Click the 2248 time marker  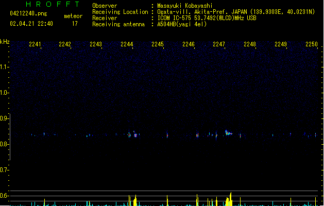click(250, 44)
